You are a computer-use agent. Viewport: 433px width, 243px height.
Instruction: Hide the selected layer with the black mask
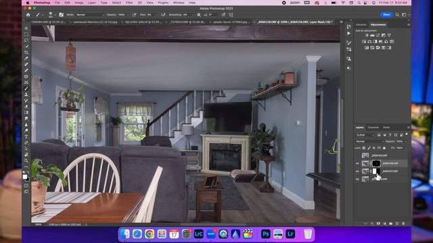coord(357,163)
